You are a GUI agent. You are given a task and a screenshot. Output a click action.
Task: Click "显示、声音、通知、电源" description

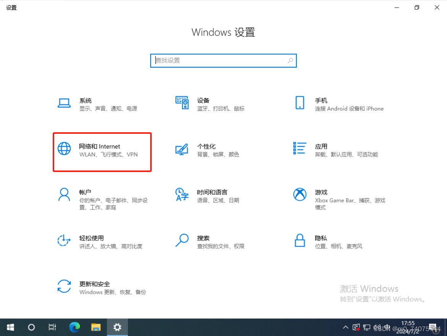point(109,109)
